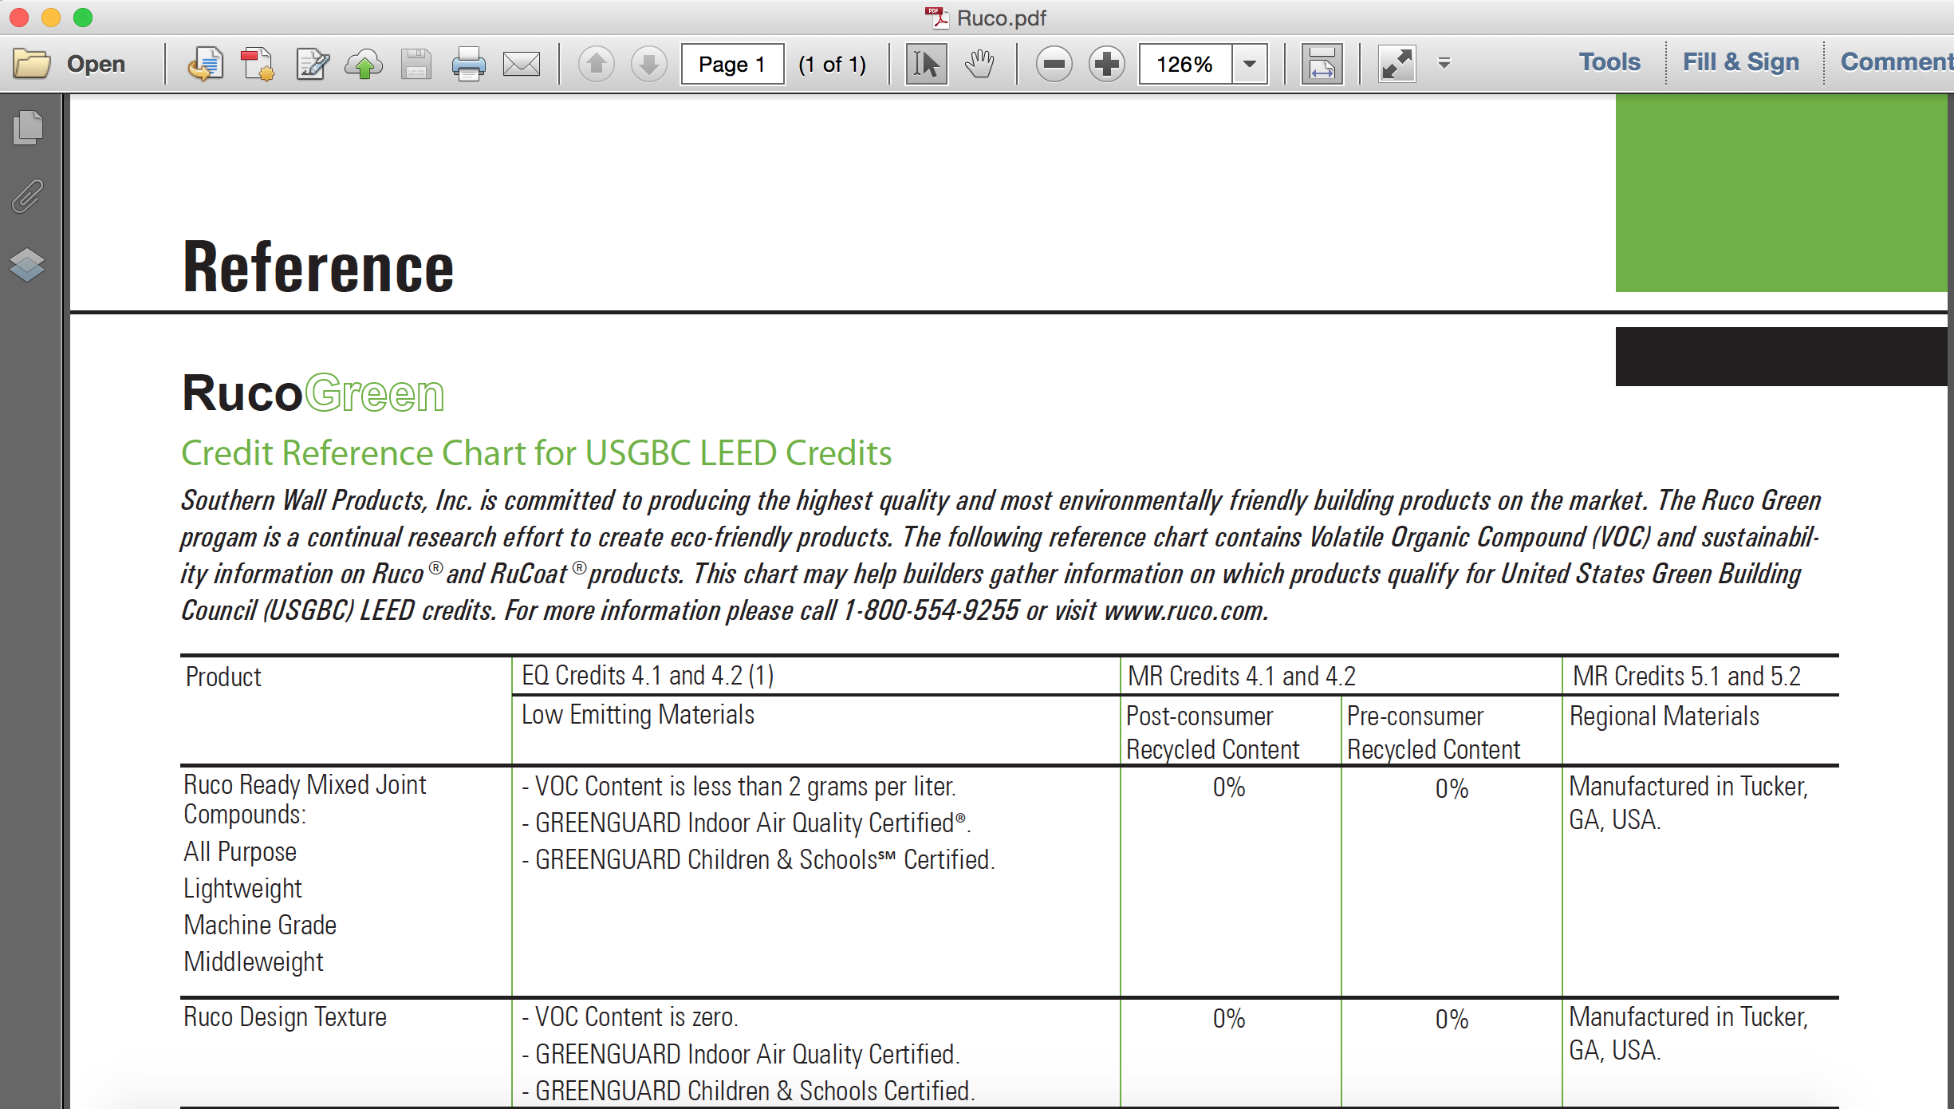The height and width of the screenshot is (1109, 1954).
Task: Click the www.ruco.com text
Action: point(1186,610)
